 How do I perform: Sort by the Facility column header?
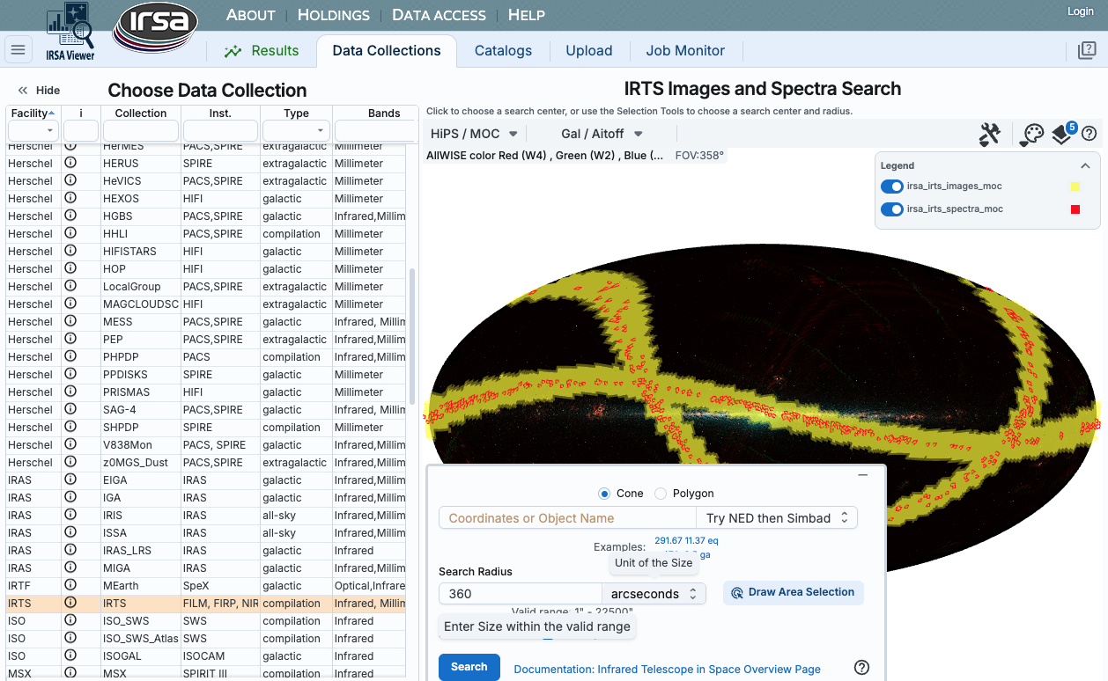(x=33, y=113)
